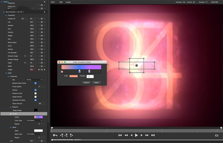Click the timeline end marker

[x=221, y=128]
